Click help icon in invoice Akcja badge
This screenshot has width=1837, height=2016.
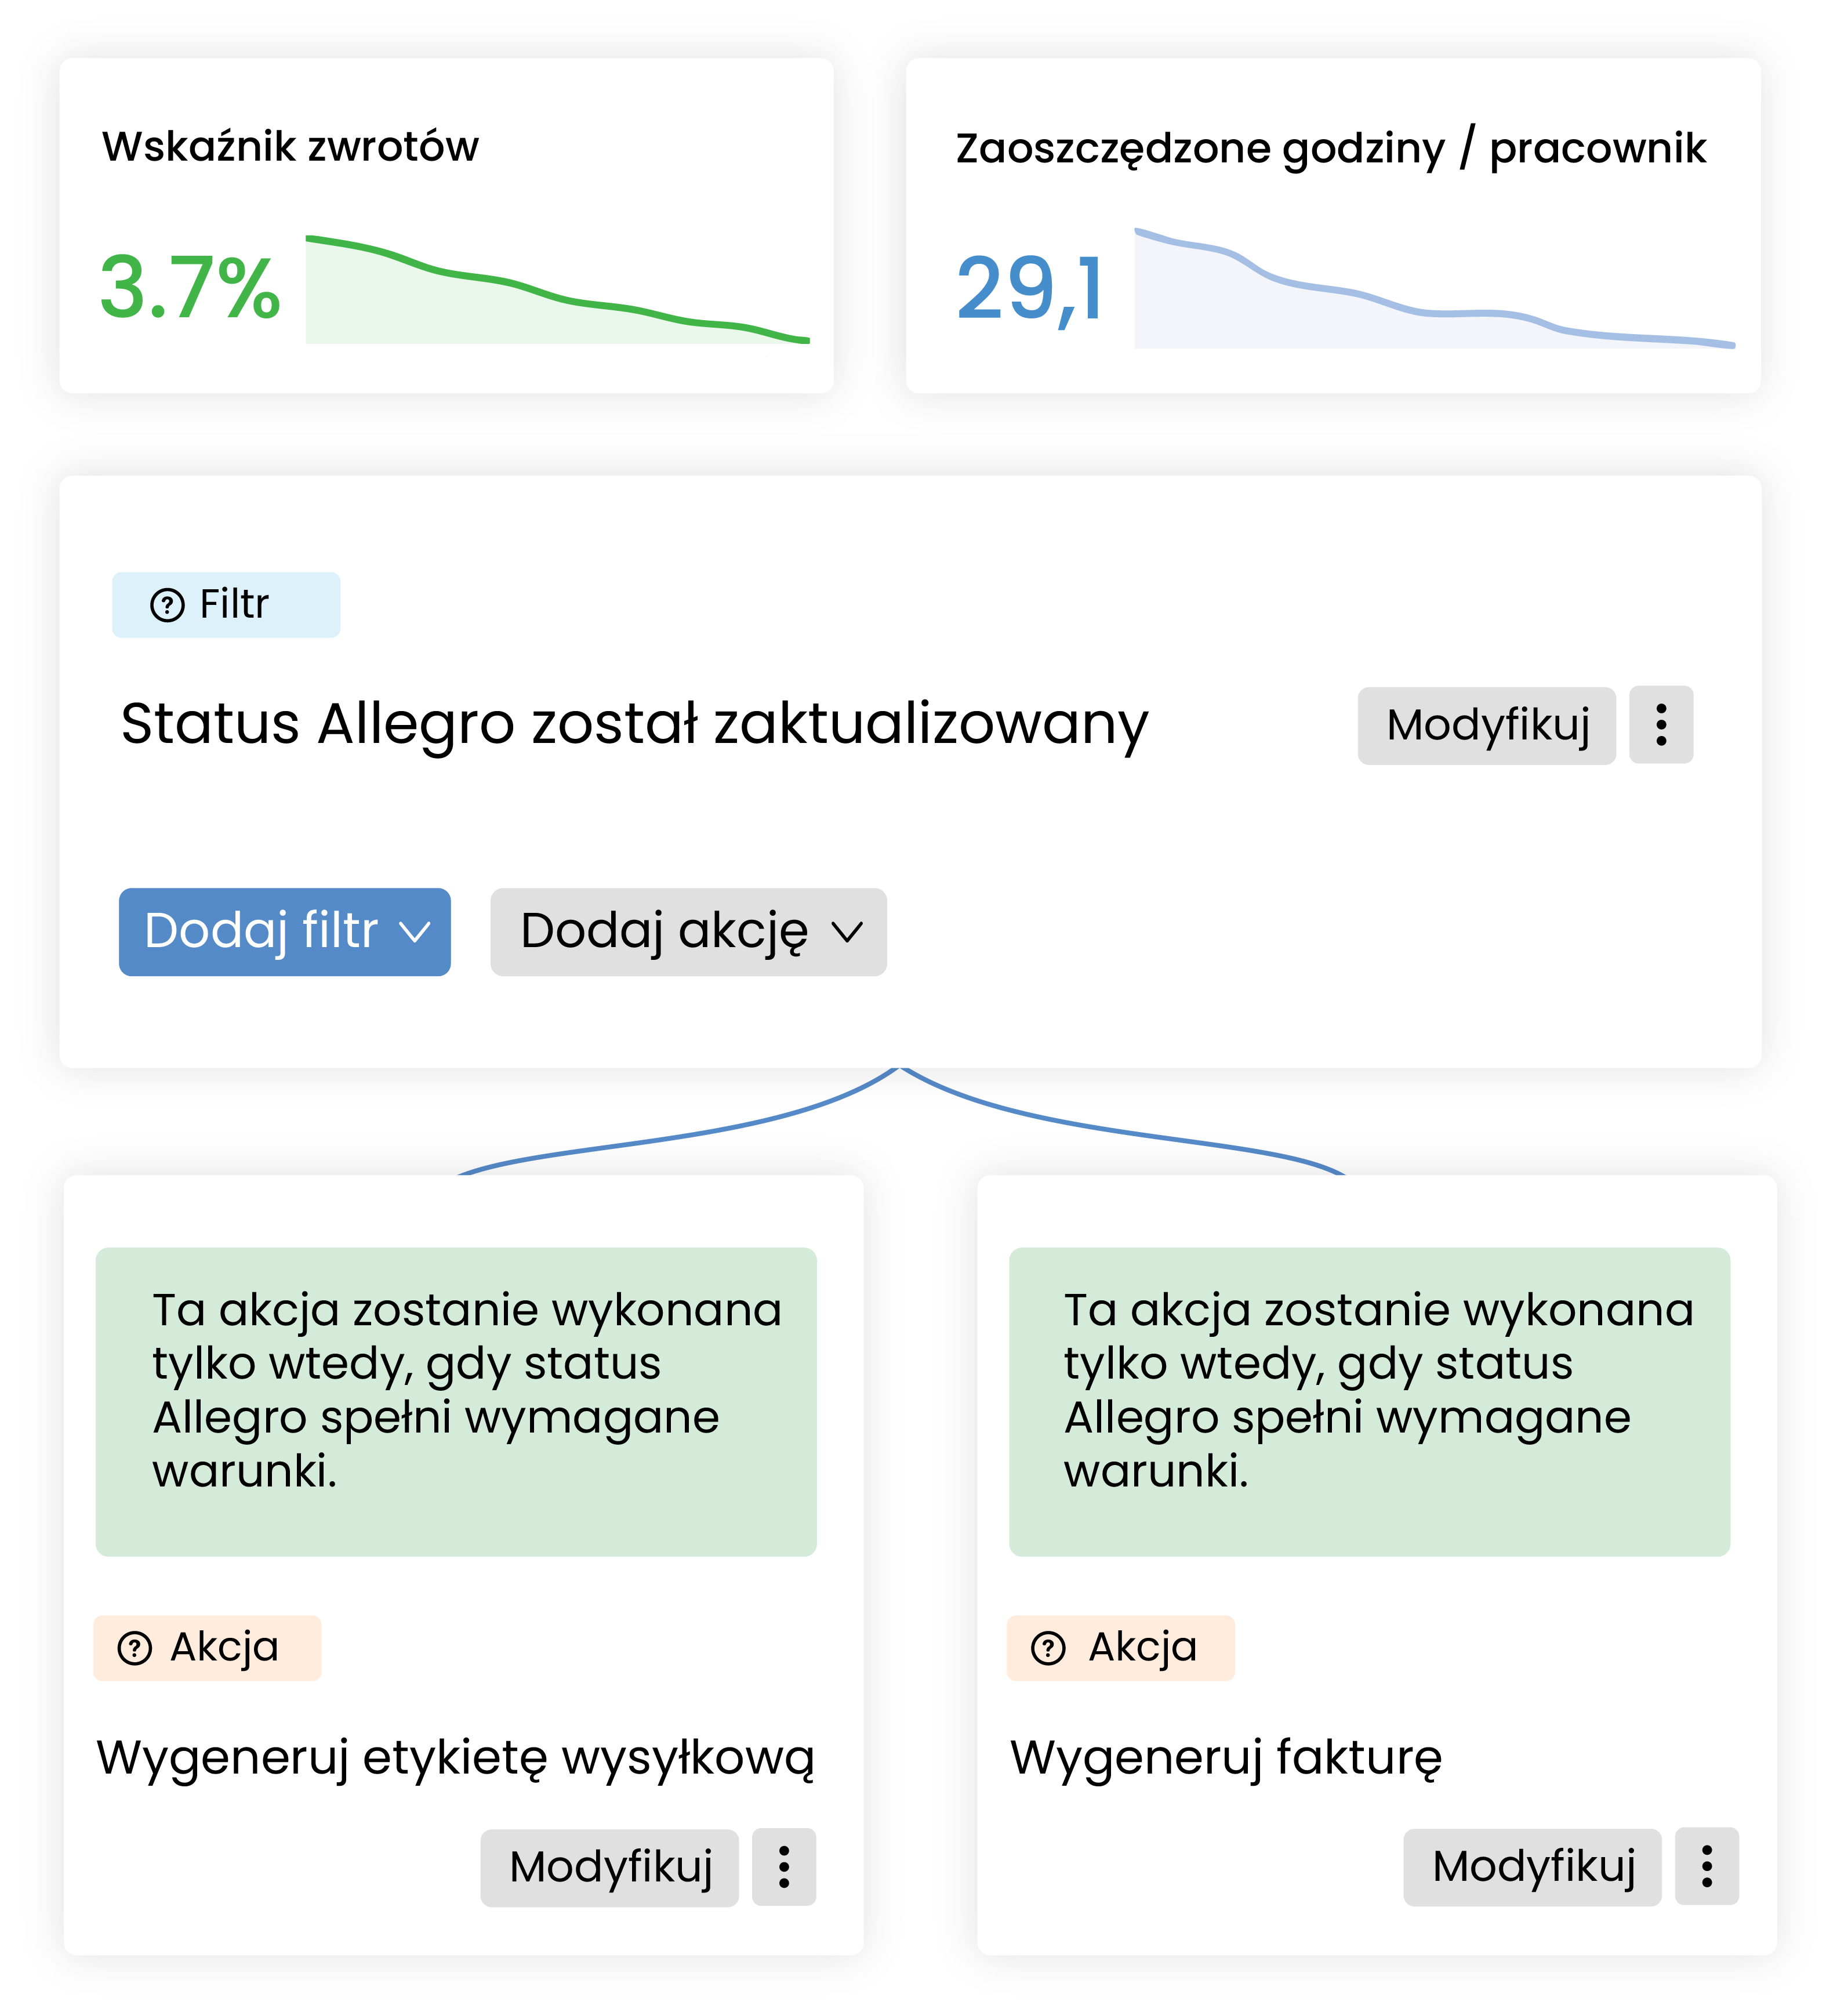coord(1048,1648)
